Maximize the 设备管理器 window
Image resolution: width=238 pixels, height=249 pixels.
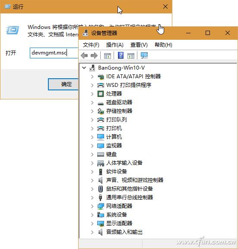[208, 33]
